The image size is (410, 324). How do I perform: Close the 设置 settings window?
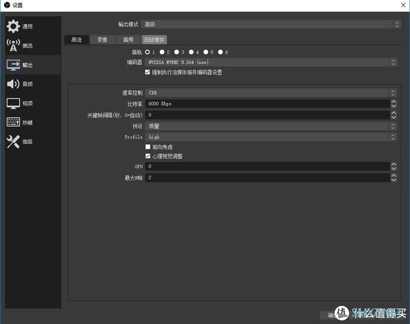tap(403, 5)
